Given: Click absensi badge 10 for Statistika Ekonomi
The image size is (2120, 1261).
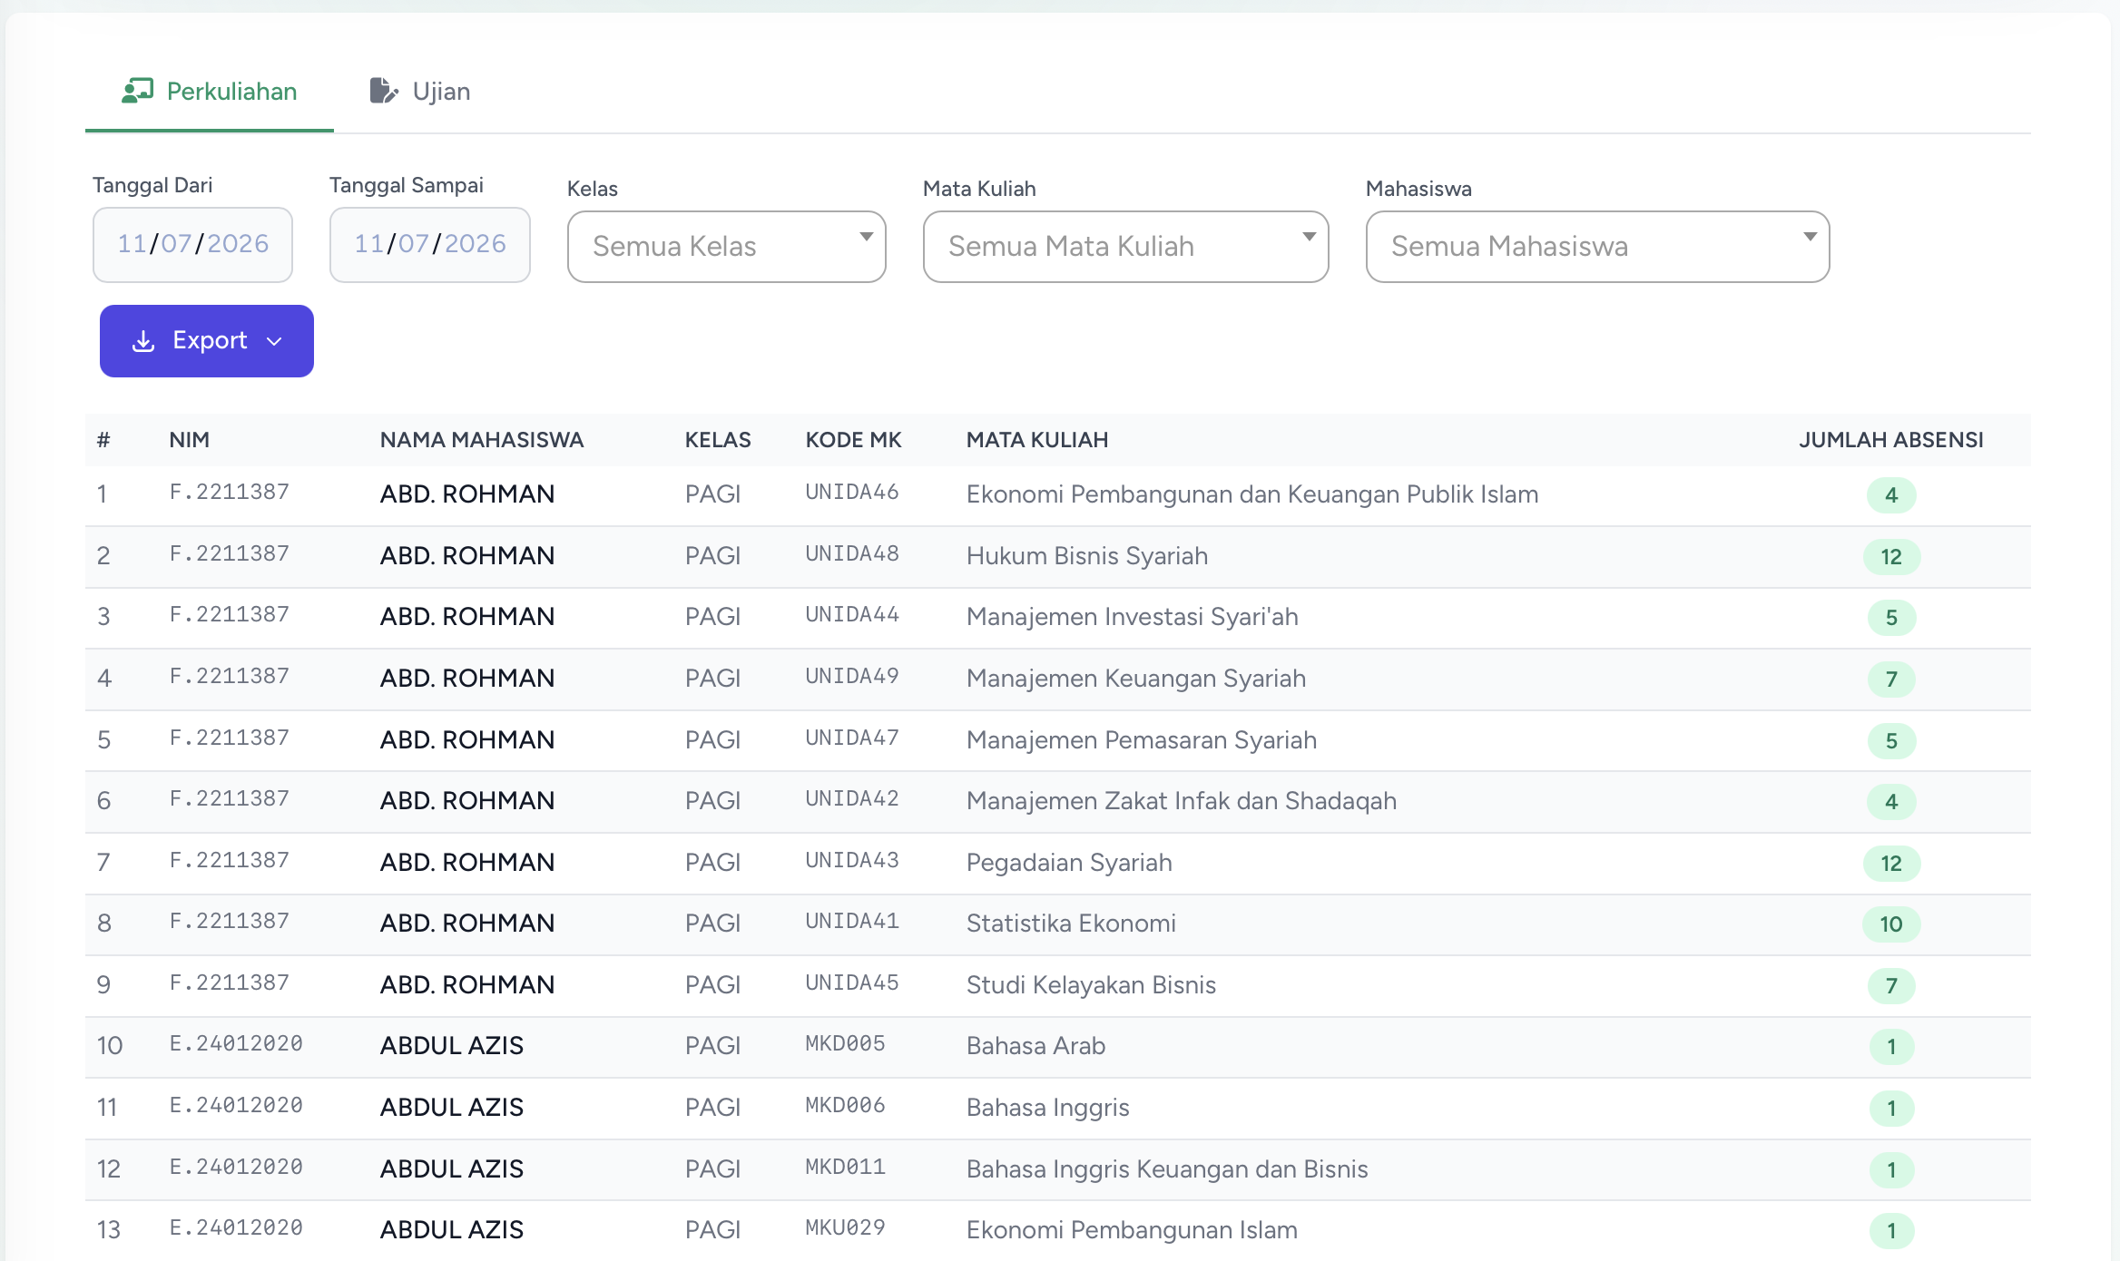Looking at the screenshot, I should (1891, 924).
